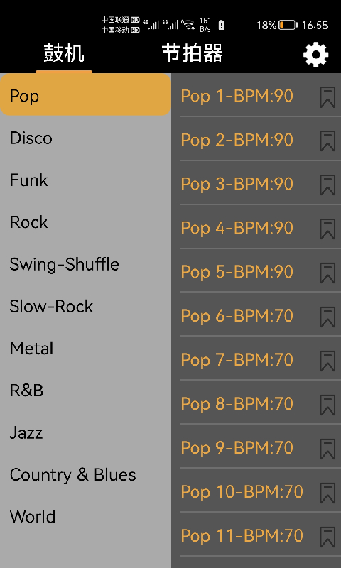Image resolution: width=341 pixels, height=568 pixels.
Task: Open the Country & Blues category
Action: (85, 474)
